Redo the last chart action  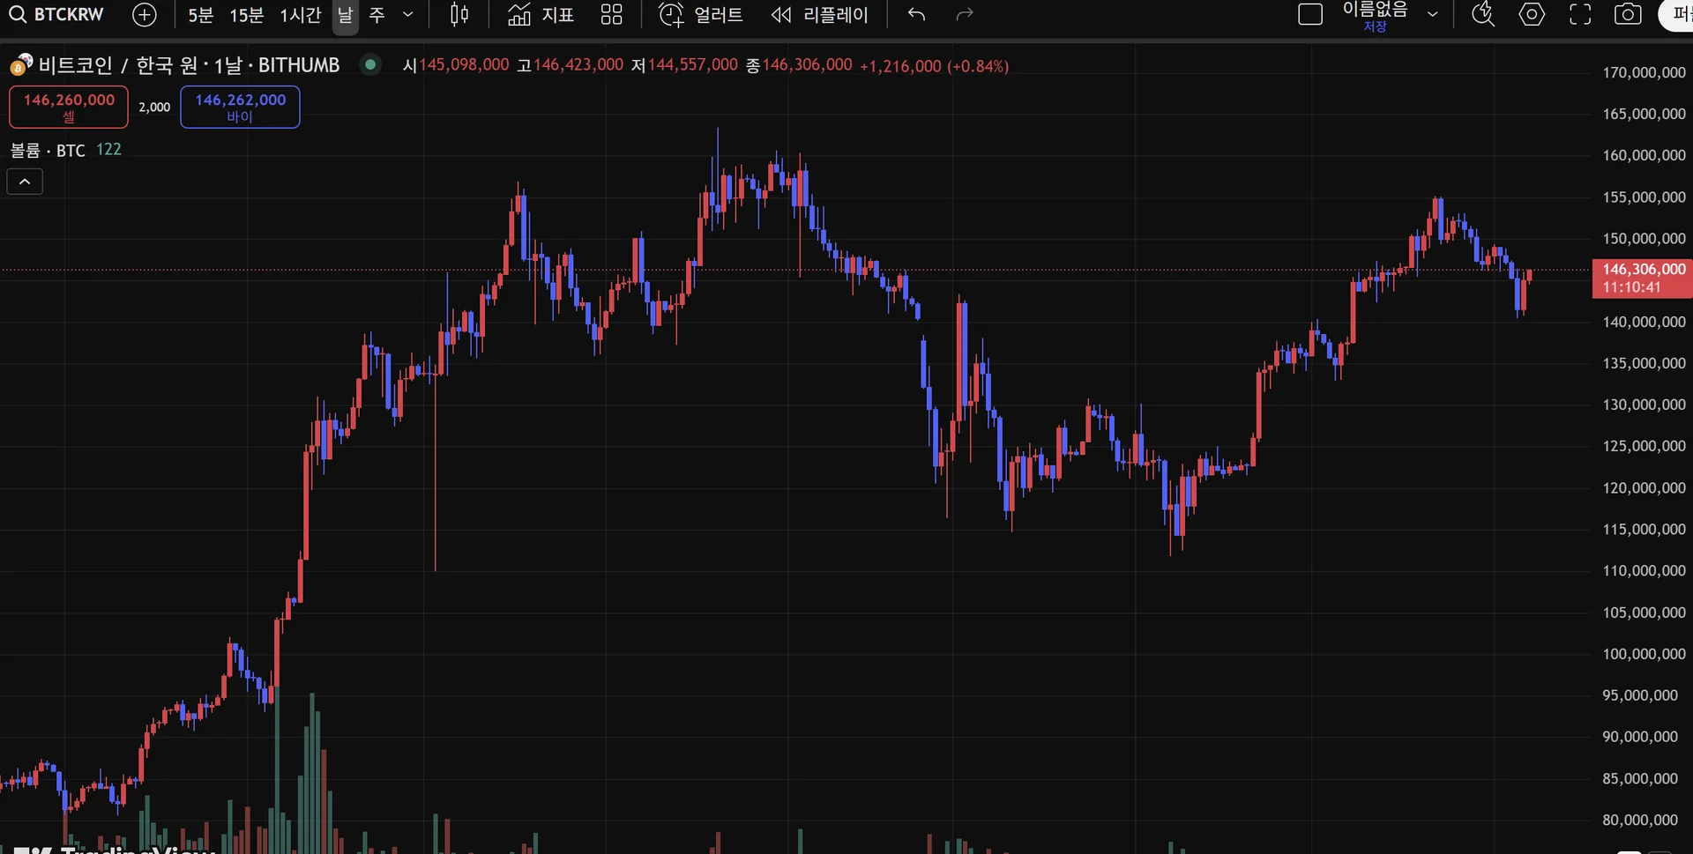(965, 15)
